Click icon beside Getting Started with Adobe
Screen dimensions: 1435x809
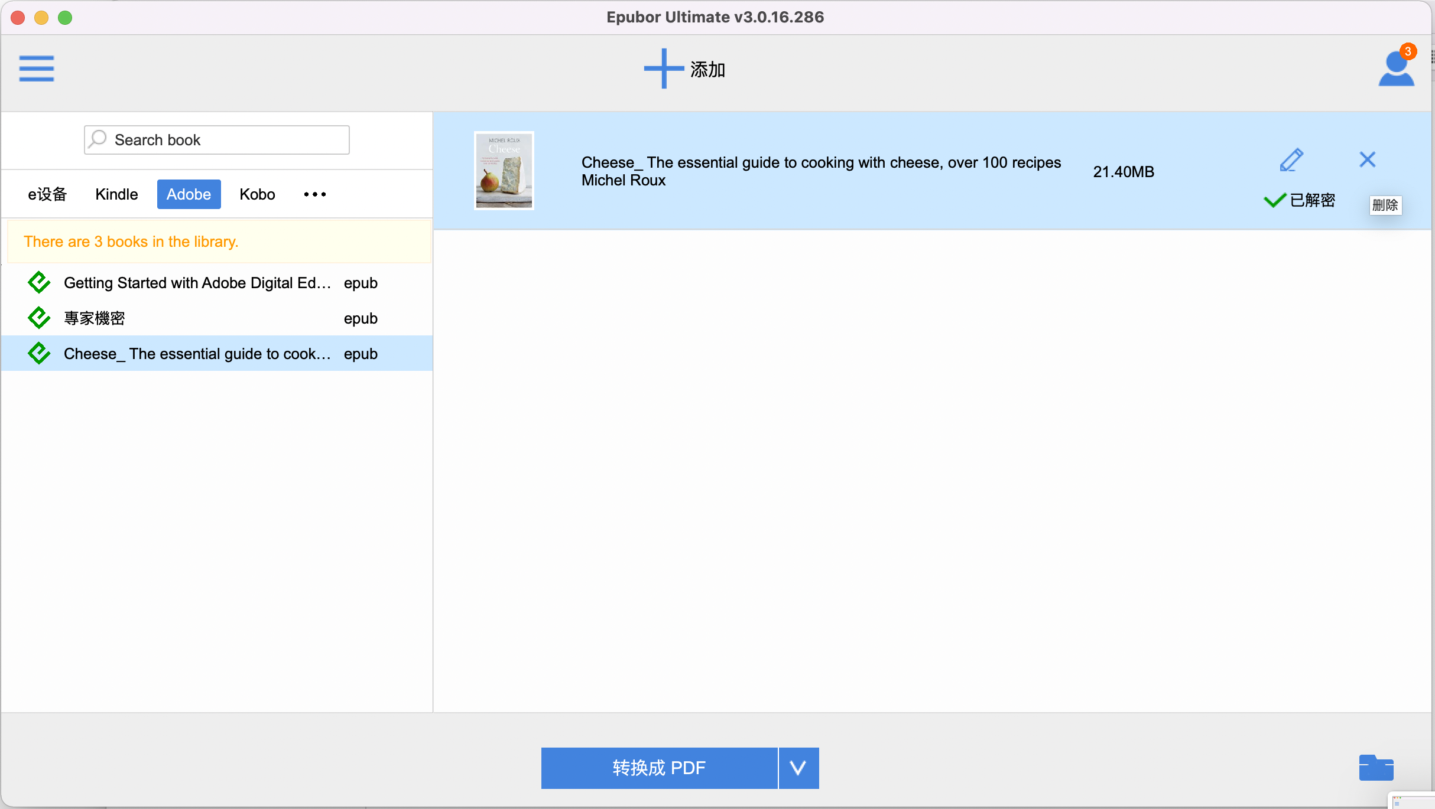click(x=39, y=282)
